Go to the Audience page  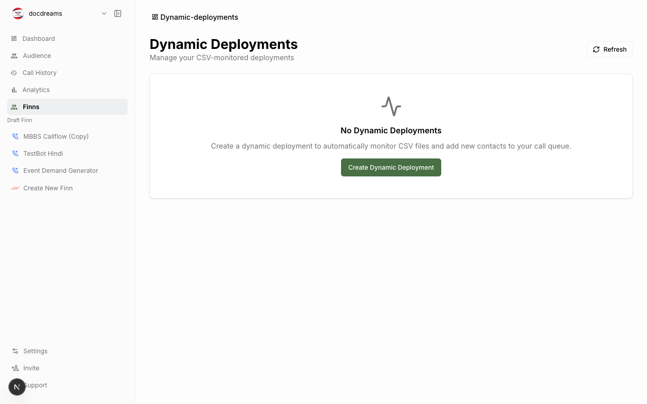67,56
